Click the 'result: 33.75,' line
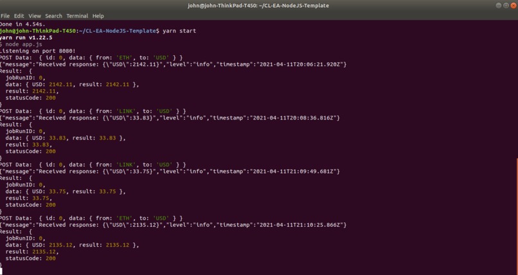Viewport: 518px width, 275px height. 29,198
